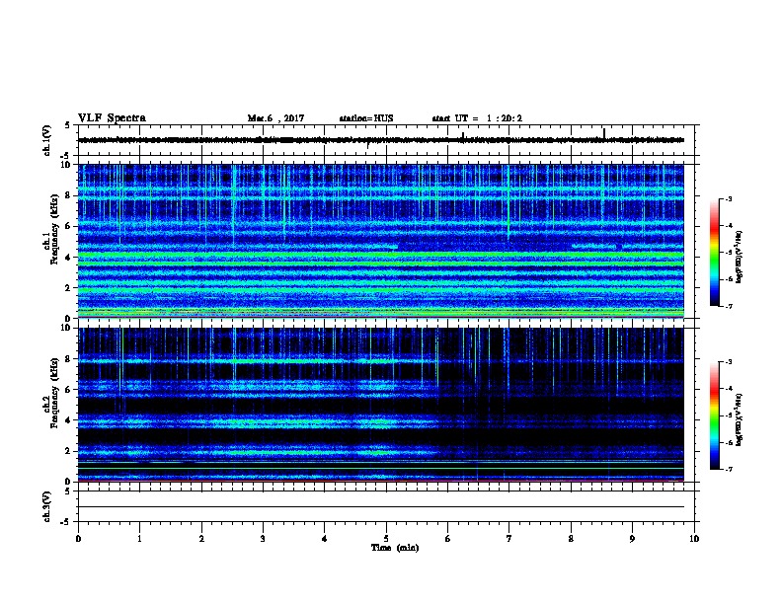Screen dimensions: 782x604
Task: Click the "start UT = 1:20:2" header text
Action: click(477, 118)
